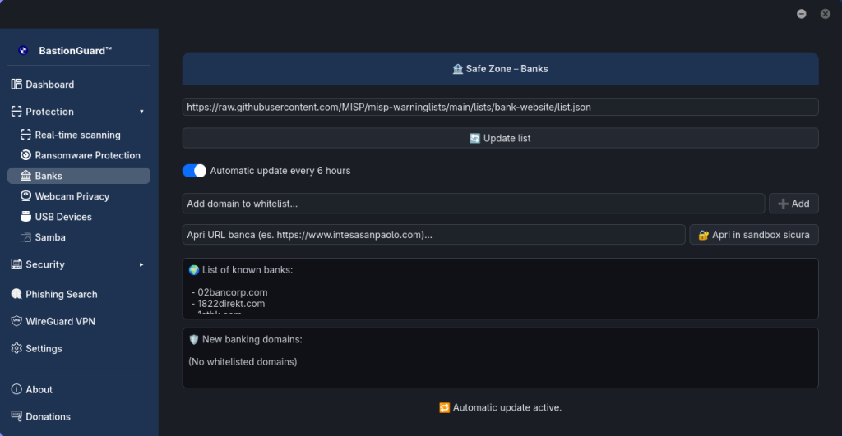Click the repeat icon by Automatic update active

445,407
